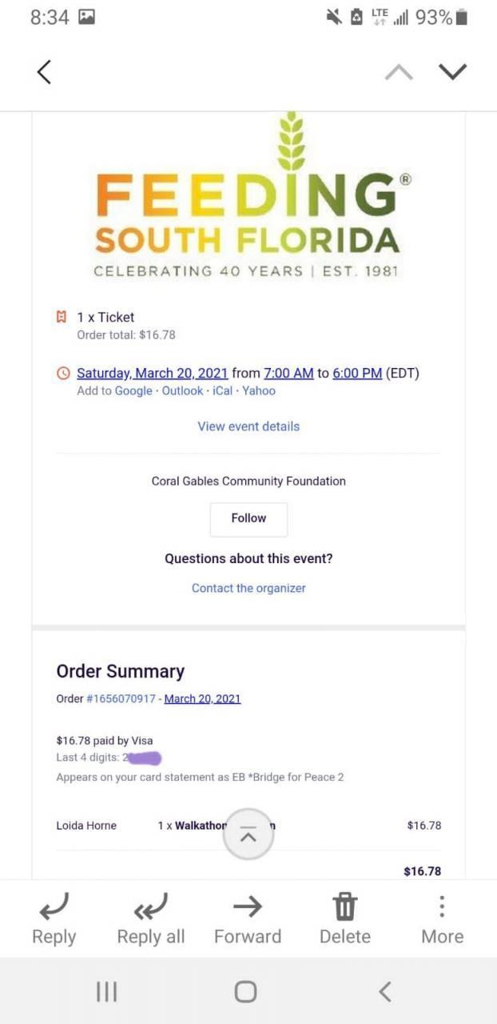
Task: Tap the Reply arrow icon
Action: coord(54,907)
